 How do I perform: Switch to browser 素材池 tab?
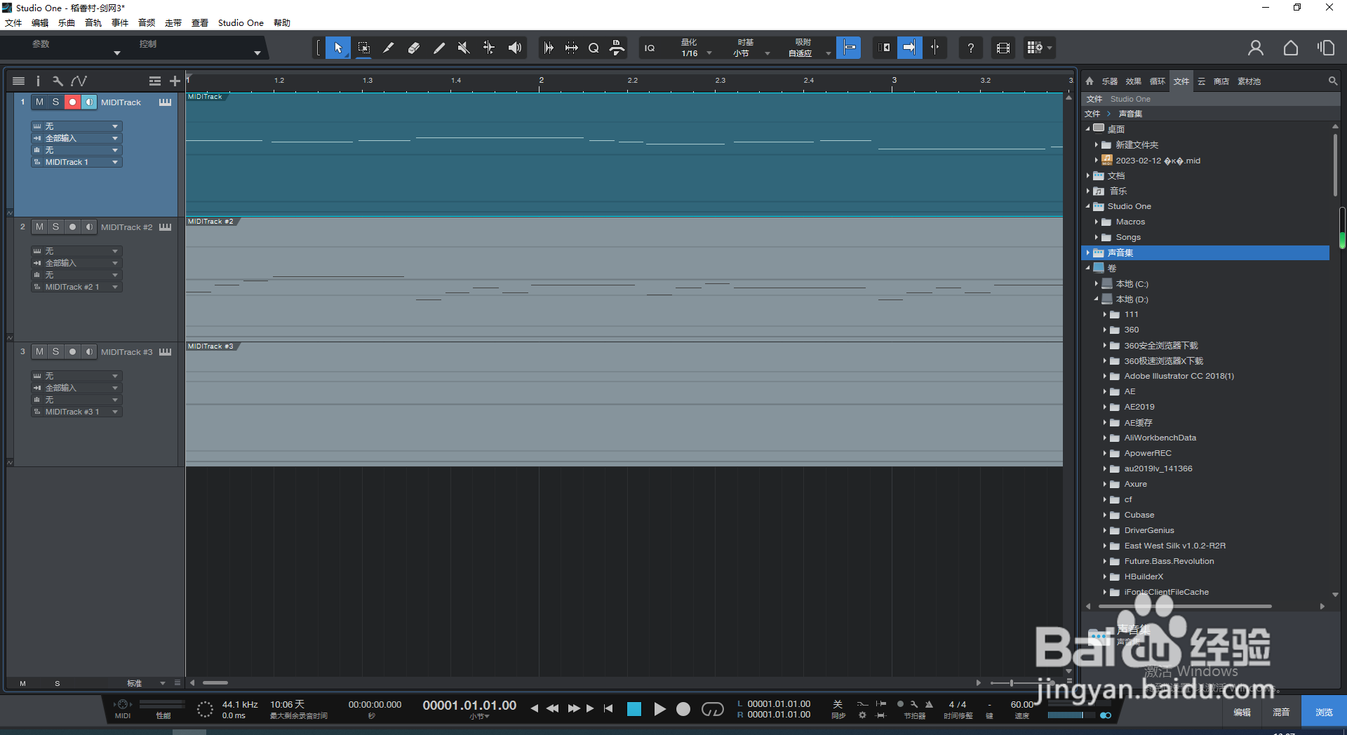click(x=1249, y=81)
